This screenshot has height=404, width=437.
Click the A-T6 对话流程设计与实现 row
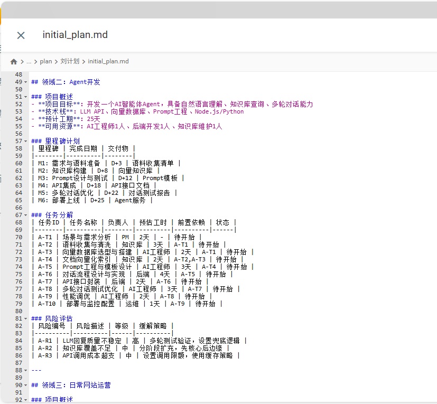pyautogui.click(x=132, y=274)
